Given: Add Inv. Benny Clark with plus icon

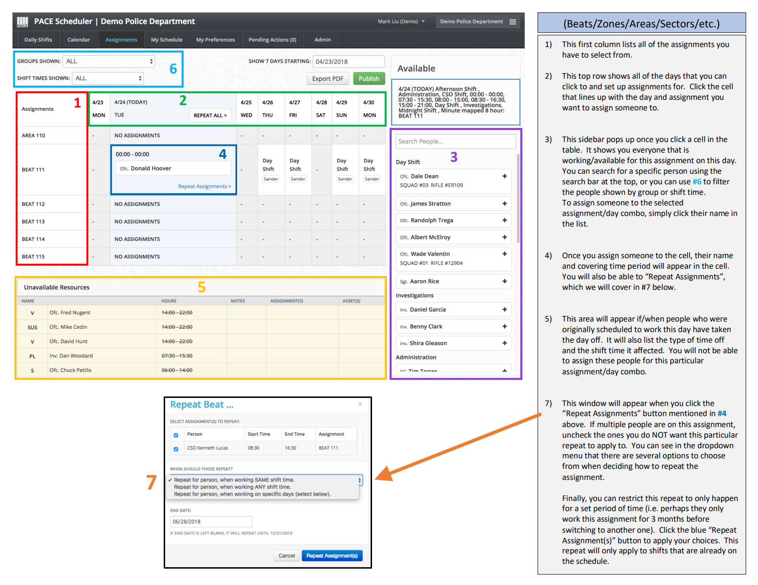Looking at the screenshot, I should [505, 326].
